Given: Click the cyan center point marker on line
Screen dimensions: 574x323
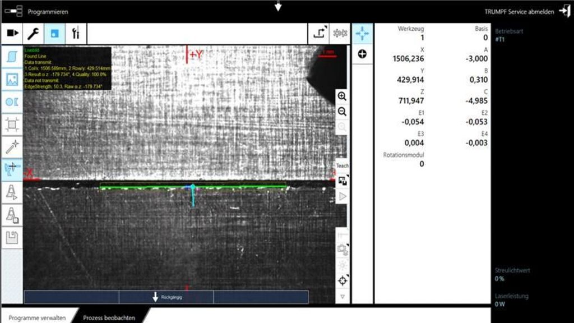Looking at the screenshot, I should 193,187.
